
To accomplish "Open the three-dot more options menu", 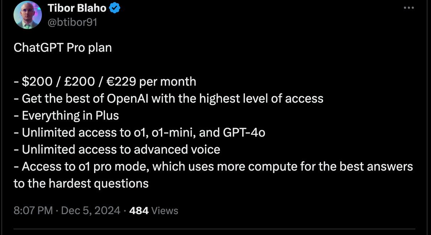I will (x=409, y=8).
